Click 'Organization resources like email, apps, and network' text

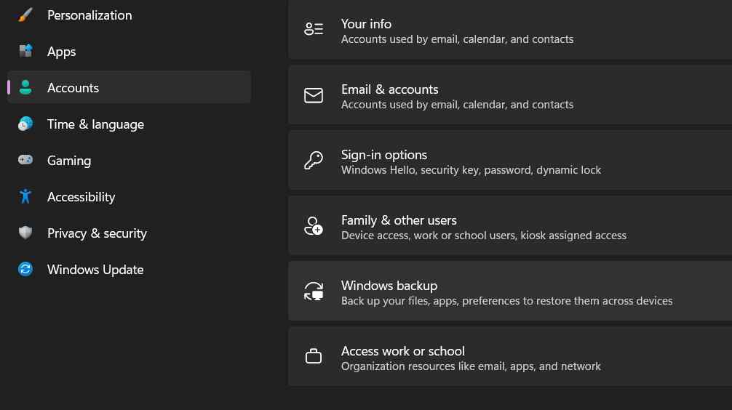[x=471, y=366]
